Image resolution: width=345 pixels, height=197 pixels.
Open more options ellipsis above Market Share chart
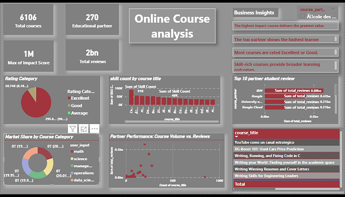tap(95, 129)
